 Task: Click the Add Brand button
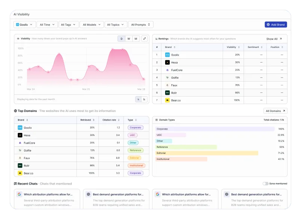point(276,24)
